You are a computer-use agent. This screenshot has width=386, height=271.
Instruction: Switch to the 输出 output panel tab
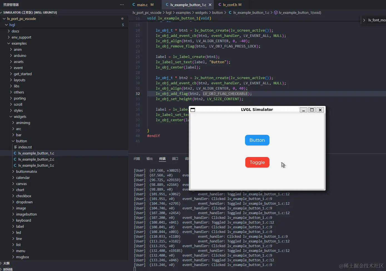tap(150, 159)
